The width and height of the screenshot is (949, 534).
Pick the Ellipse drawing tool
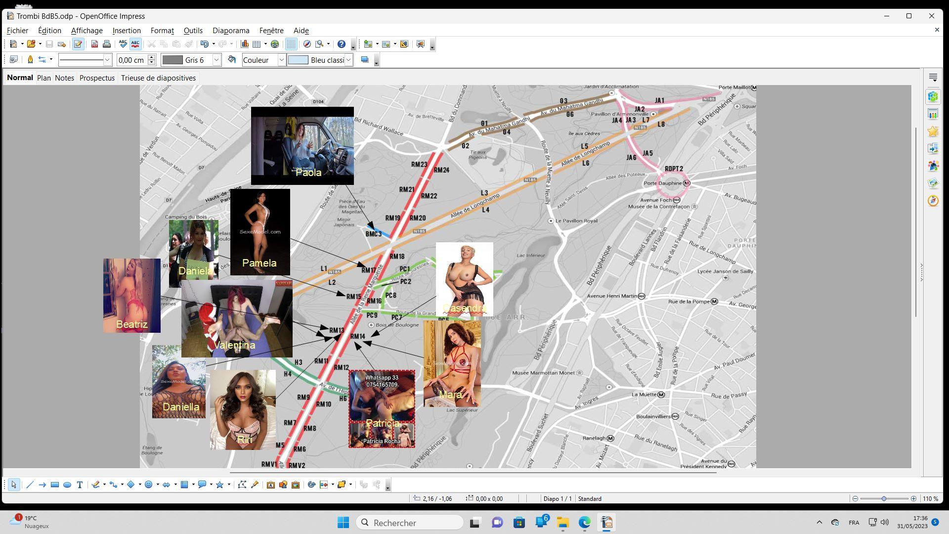pos(67,485)
